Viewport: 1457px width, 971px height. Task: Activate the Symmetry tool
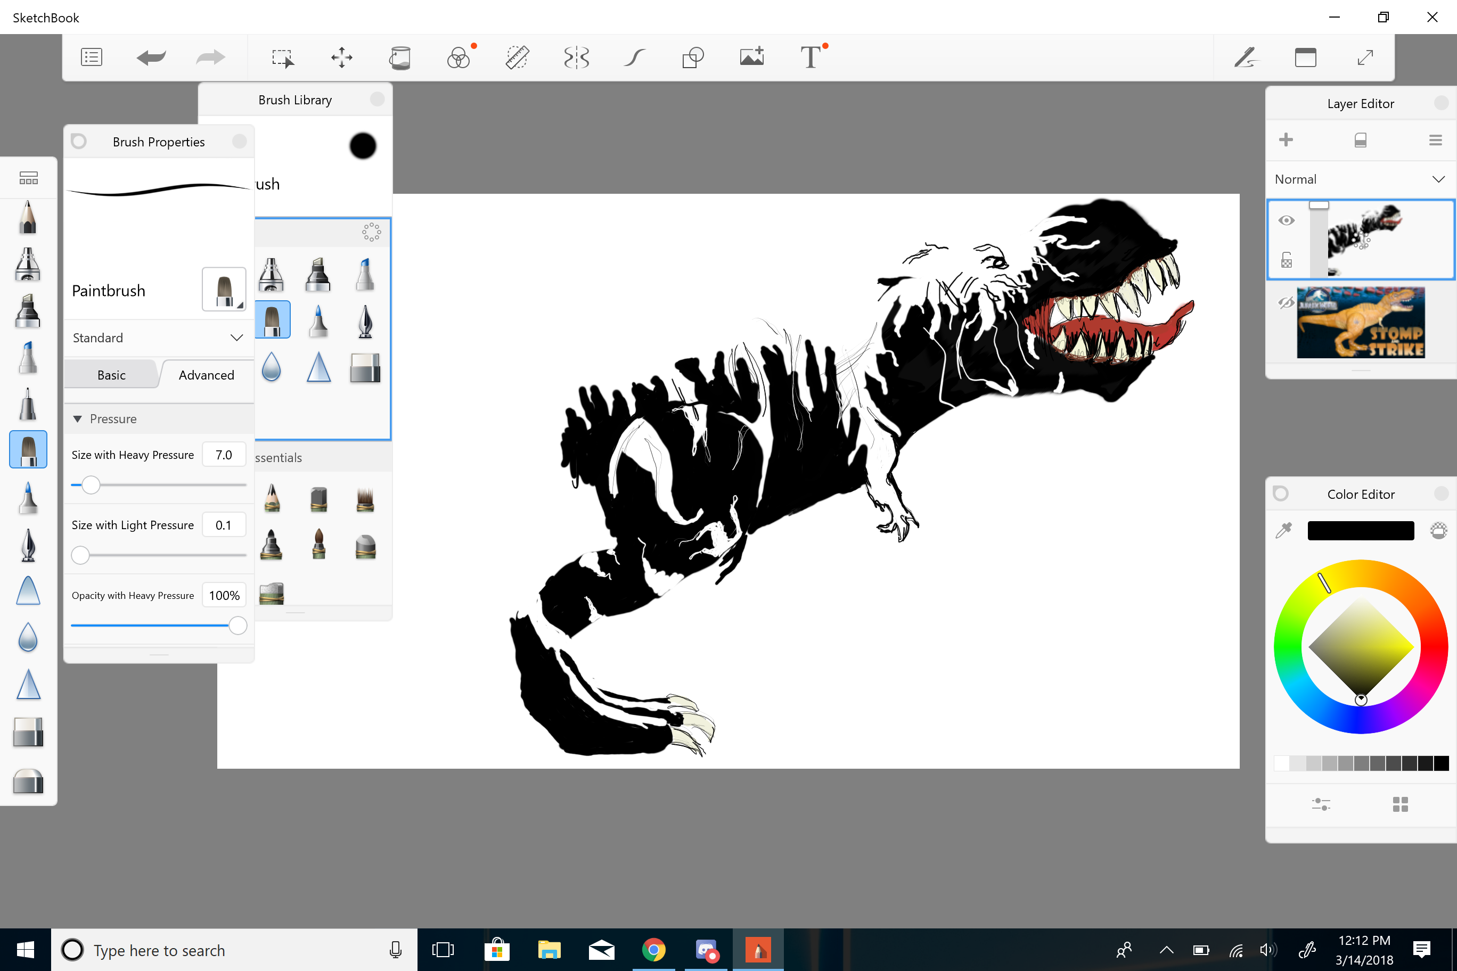click(576, 57)
